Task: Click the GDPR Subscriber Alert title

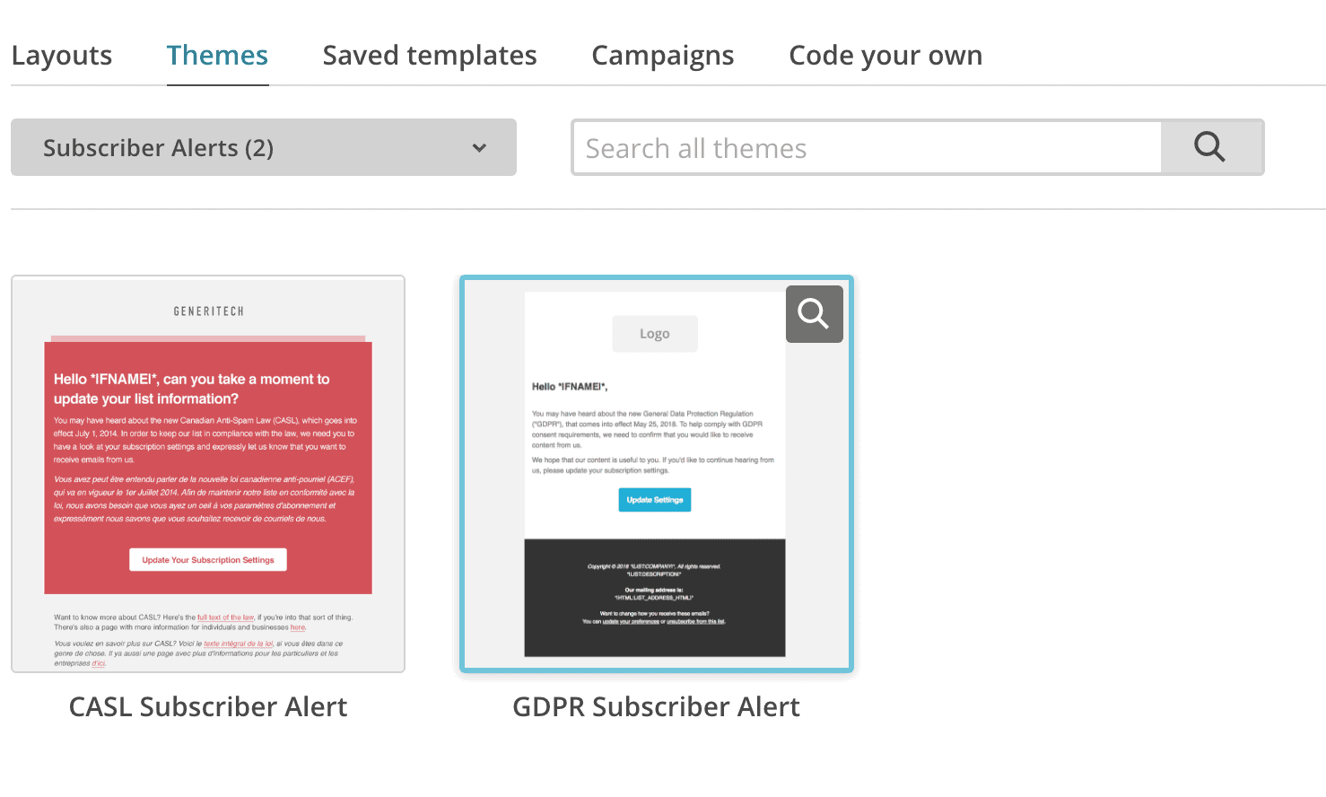Action: [x=657, y=707]
